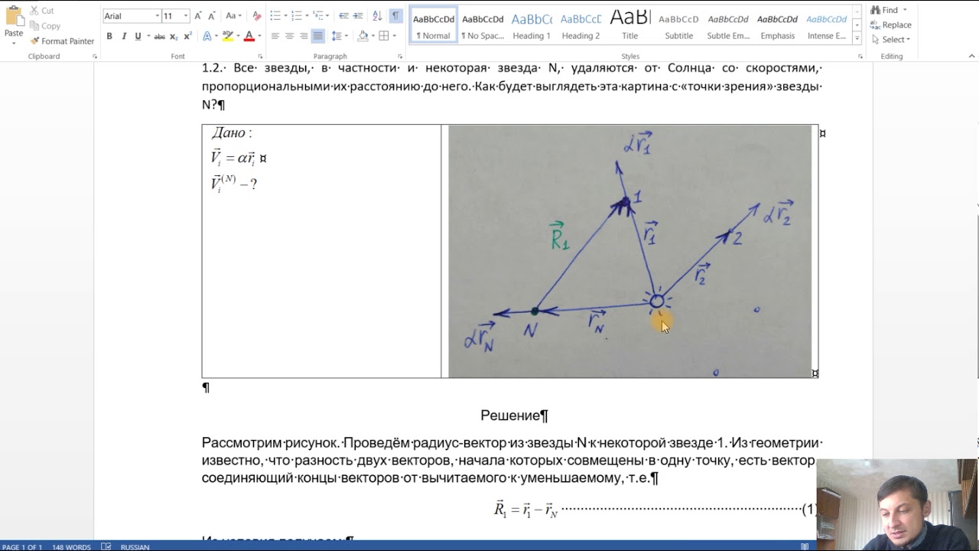Highlight text with the yellow marker icon

tap(226, 36)
